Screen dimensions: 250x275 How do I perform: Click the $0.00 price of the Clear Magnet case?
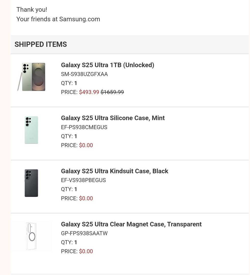point(86,251)
